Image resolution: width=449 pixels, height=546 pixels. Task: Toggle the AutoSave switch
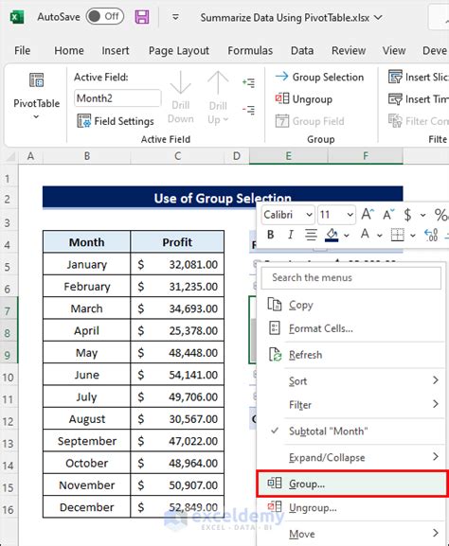click(x=105, y=16)
